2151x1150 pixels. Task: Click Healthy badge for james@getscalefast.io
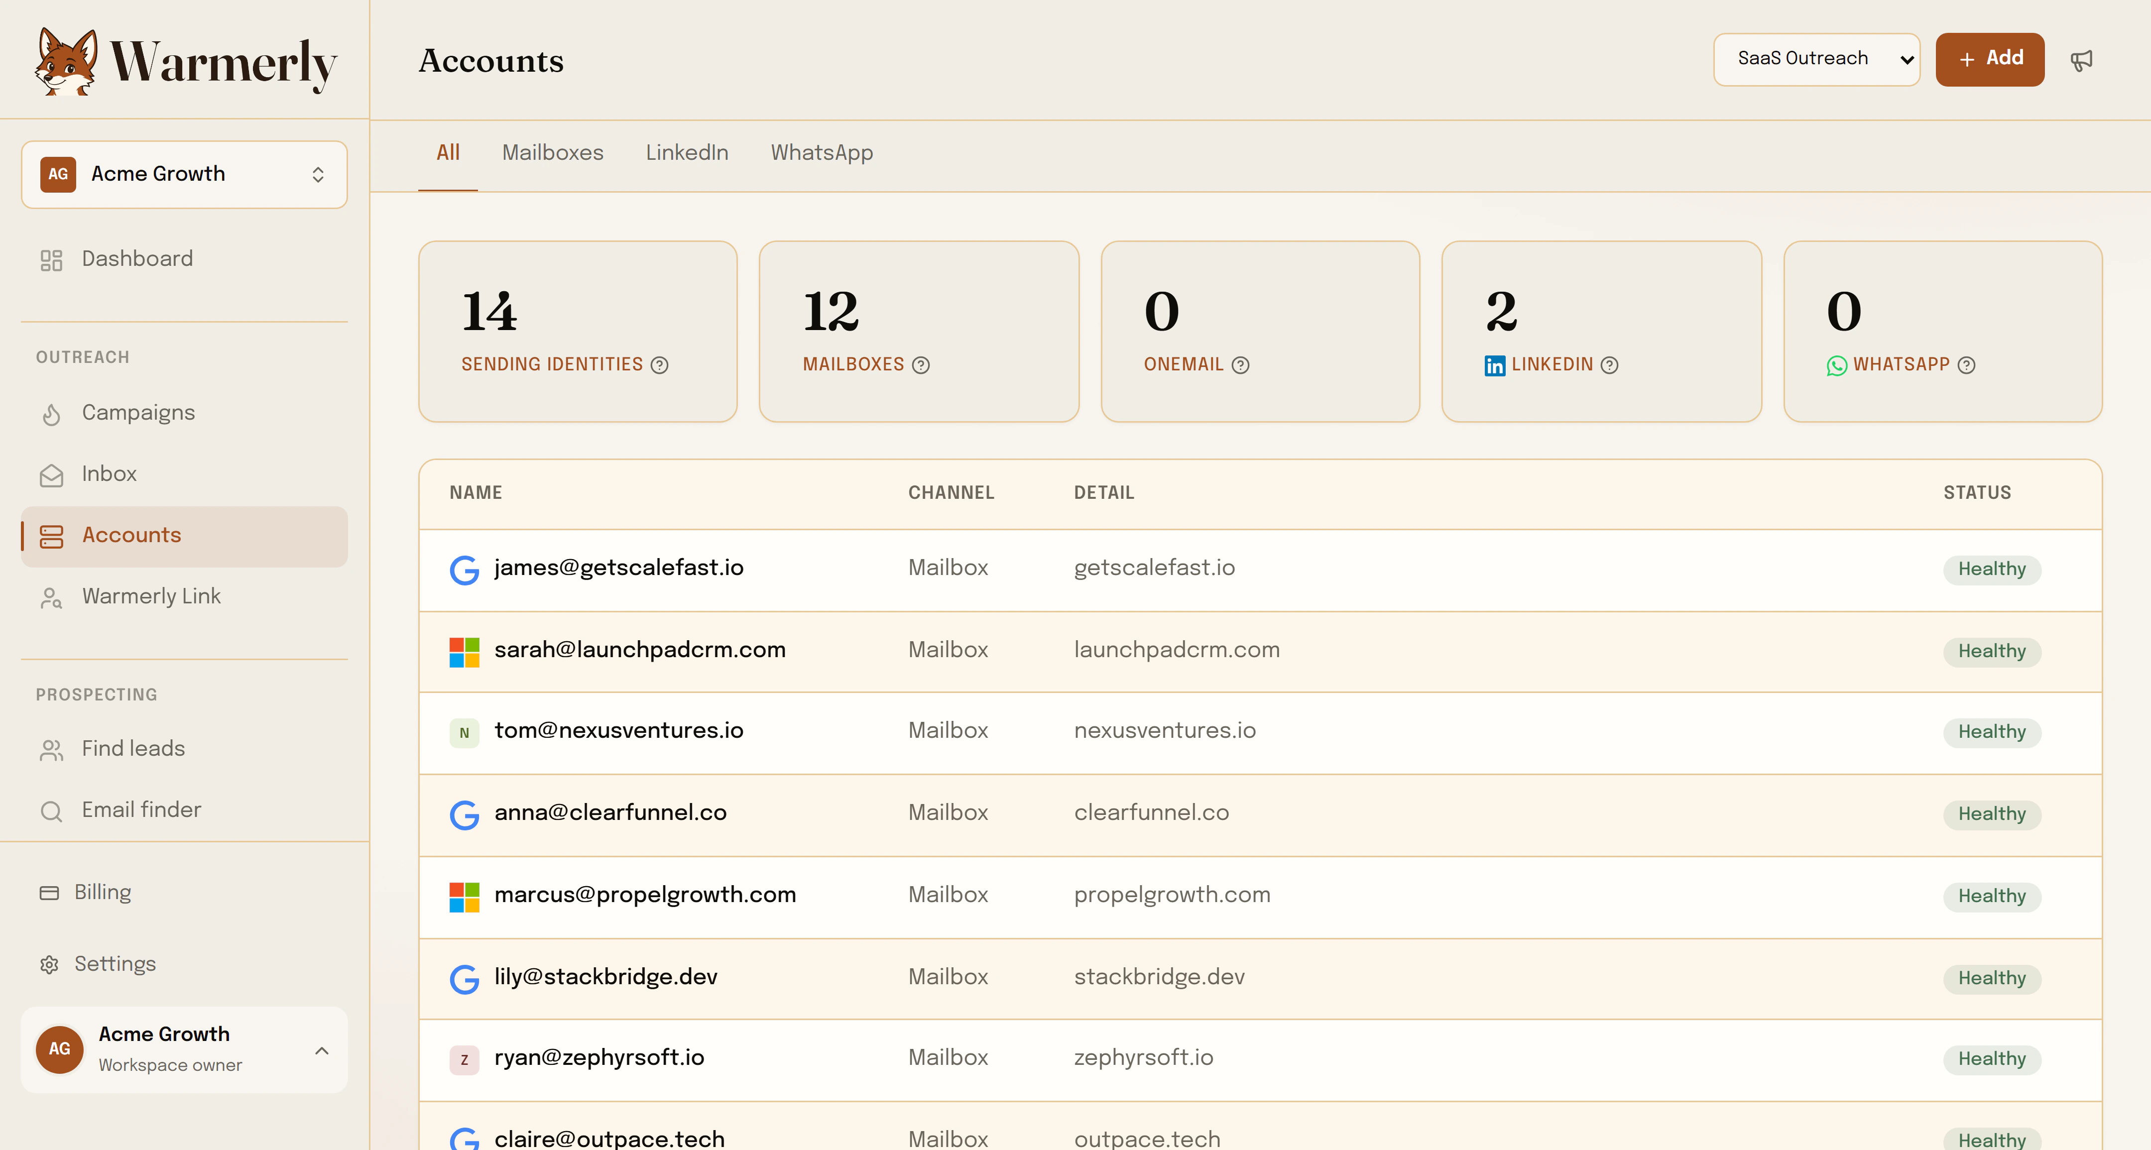coord(1992,570)
